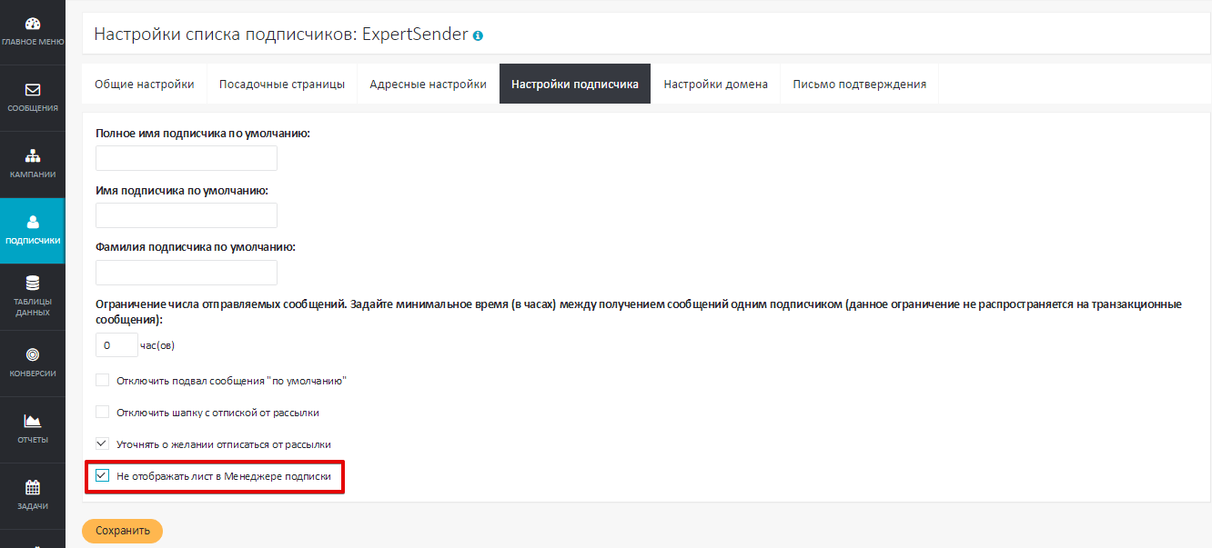Open the Конверсии target icon
The width and height of the screenshot is (1212, 548).
point(32,354)
